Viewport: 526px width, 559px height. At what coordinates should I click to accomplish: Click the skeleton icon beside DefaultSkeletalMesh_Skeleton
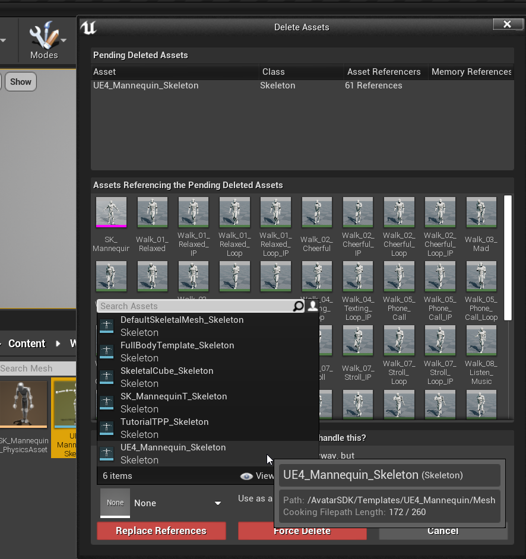pos(107,326)
